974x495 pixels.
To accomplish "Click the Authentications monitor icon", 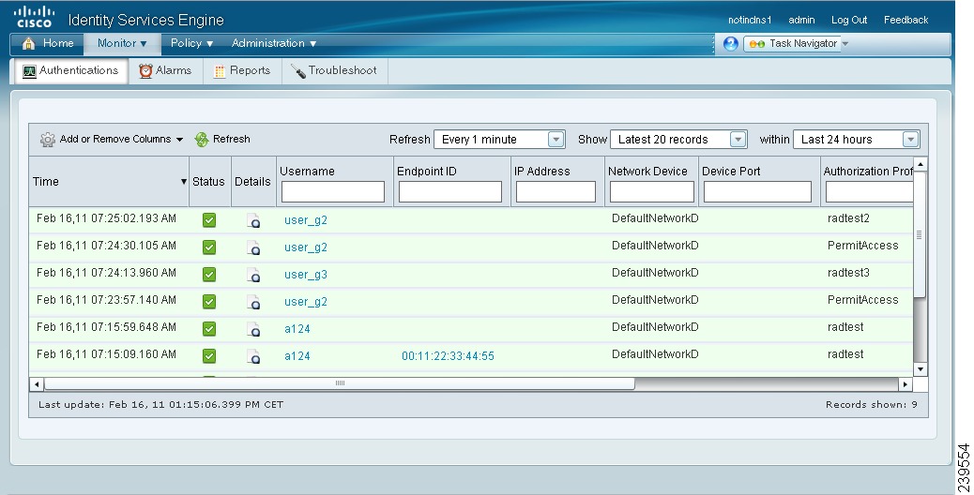I will click(x=29, y=71).
